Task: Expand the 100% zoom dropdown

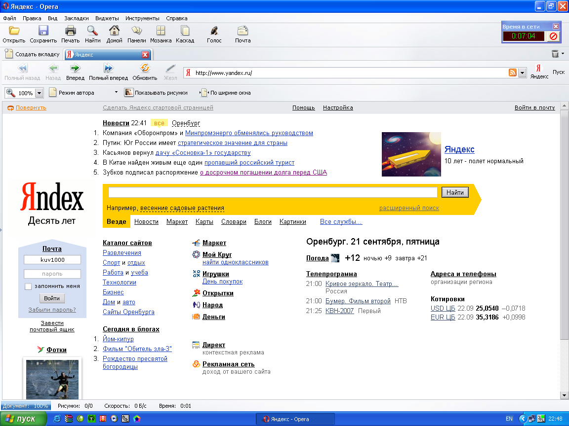Action: coord(39,93)
